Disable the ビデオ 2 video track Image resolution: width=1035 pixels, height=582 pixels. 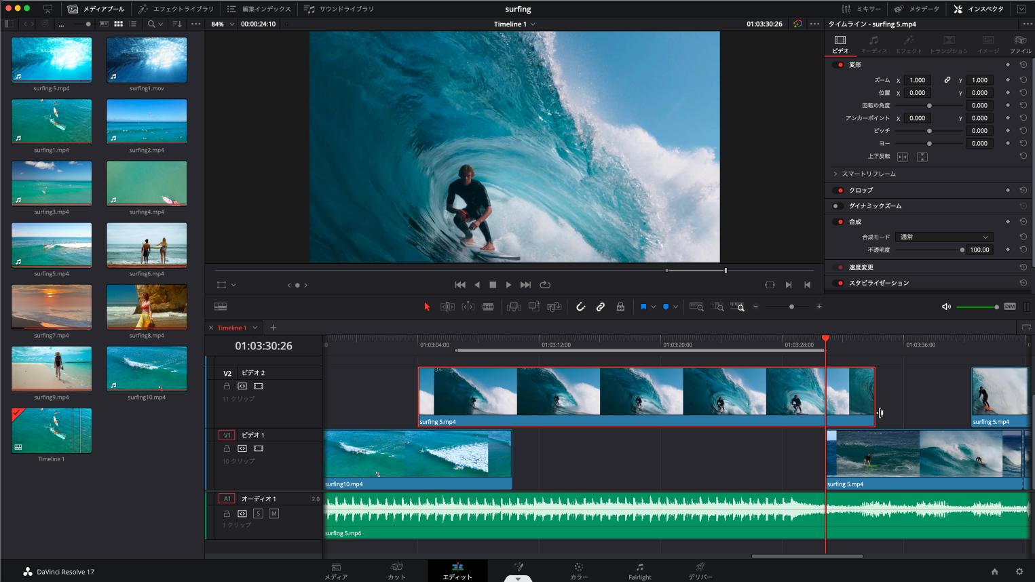(x=259, y=386)
